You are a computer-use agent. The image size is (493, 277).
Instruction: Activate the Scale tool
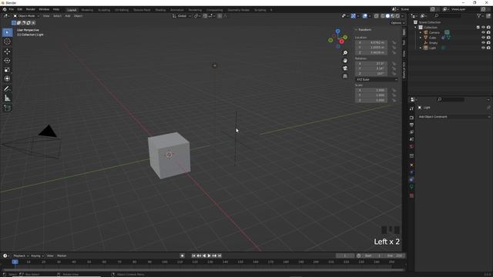[x=7, y=69]
